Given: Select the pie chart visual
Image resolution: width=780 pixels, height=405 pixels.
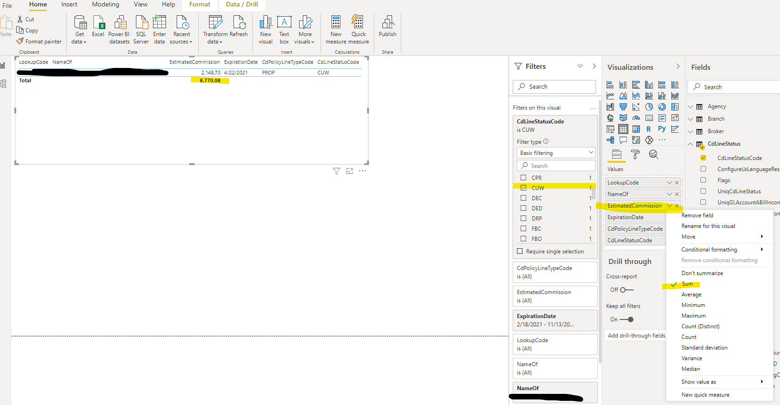Looking at the screenshot, I should pyautogui.click(x=649, y=107).
